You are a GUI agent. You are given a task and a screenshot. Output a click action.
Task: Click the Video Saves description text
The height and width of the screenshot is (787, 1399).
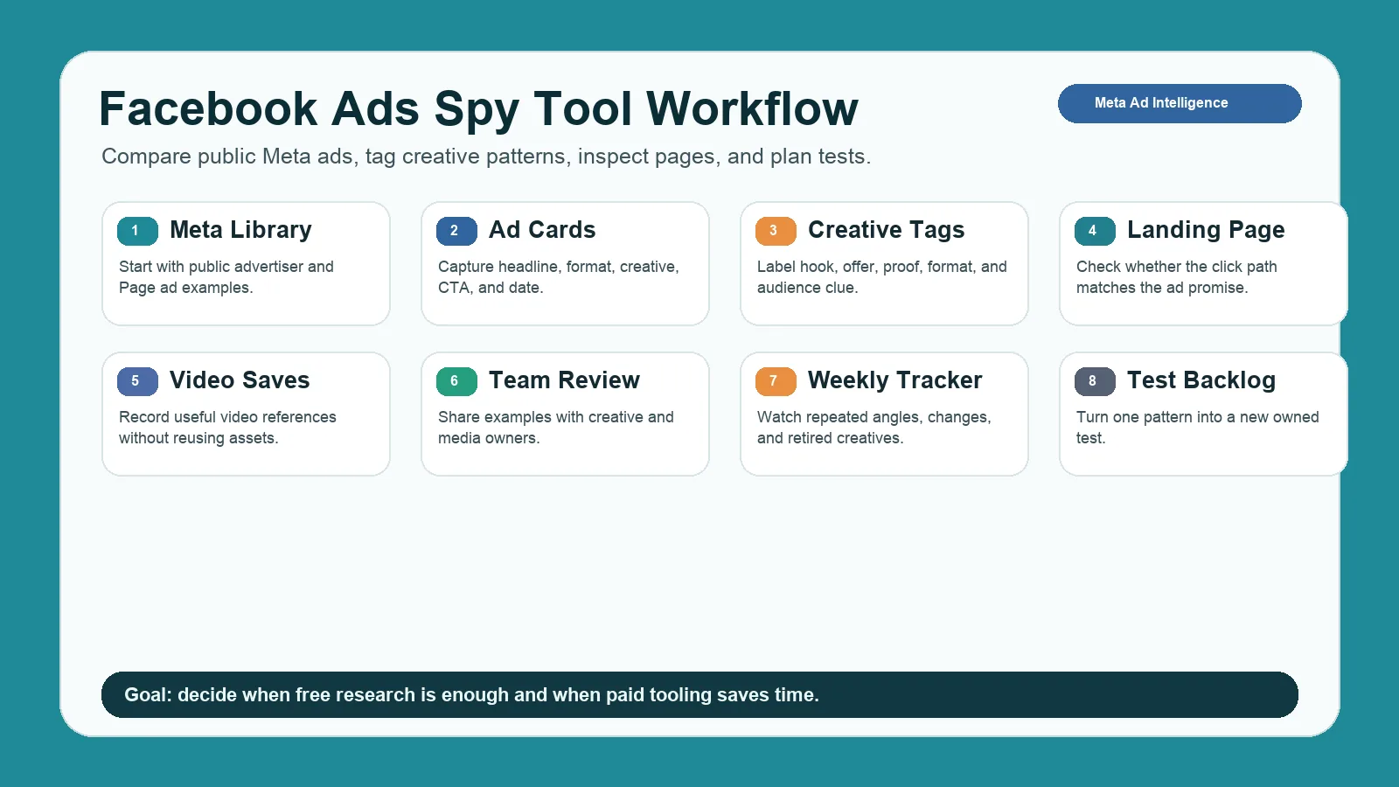[x=227, y=428]
